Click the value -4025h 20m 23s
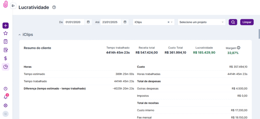This screenshot has width=260, height=119. point(123,89)
